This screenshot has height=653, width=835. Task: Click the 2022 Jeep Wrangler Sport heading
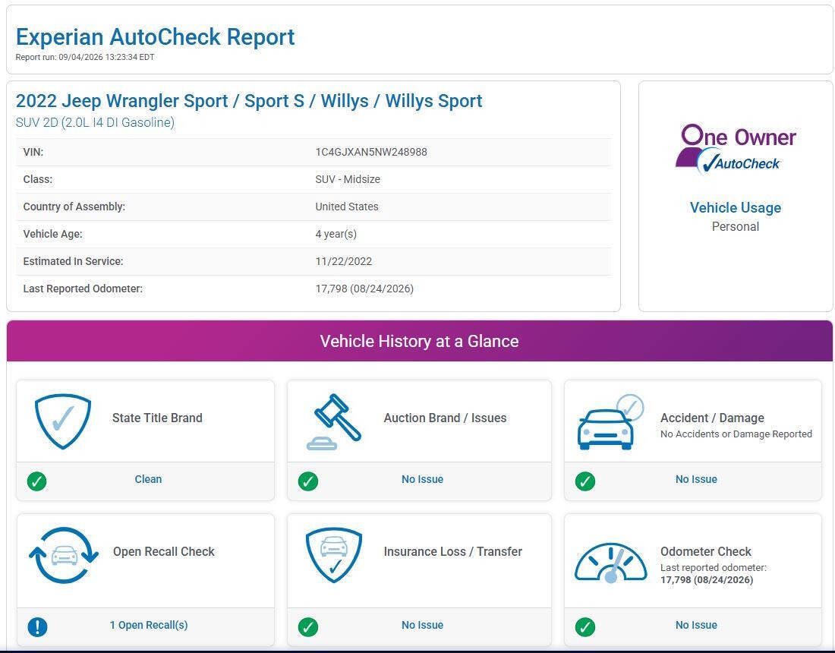(249, 101)
